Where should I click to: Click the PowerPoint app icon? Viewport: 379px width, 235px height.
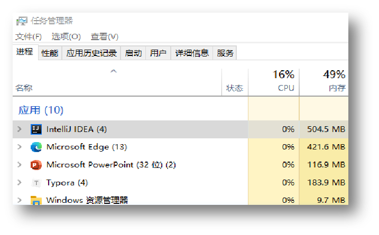pyautogui.click(x=36, y=165)
